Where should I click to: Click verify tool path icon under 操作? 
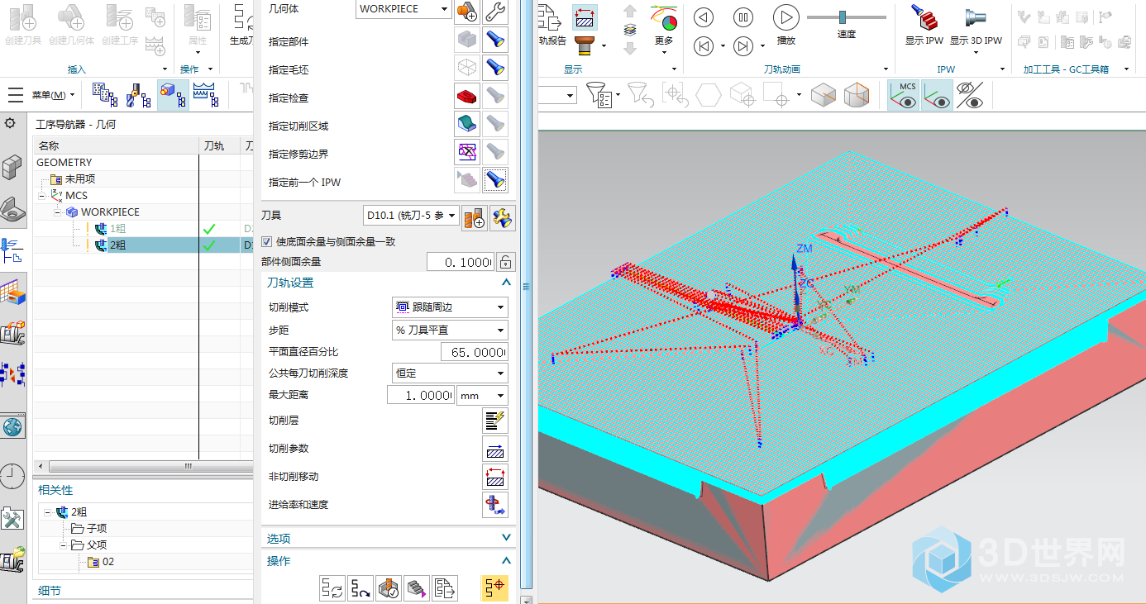coord(389,588)
